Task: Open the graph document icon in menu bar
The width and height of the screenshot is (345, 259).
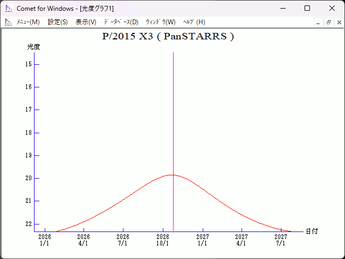Action: [9, 22]
